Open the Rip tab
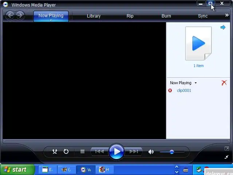This screenshot has width=233, height=175. click(x=130, y=16)
